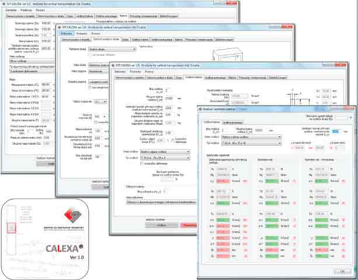Open Vrsta pogona dropdown in second window
Viewport: 358px width, 280px height.
(99, 72)
